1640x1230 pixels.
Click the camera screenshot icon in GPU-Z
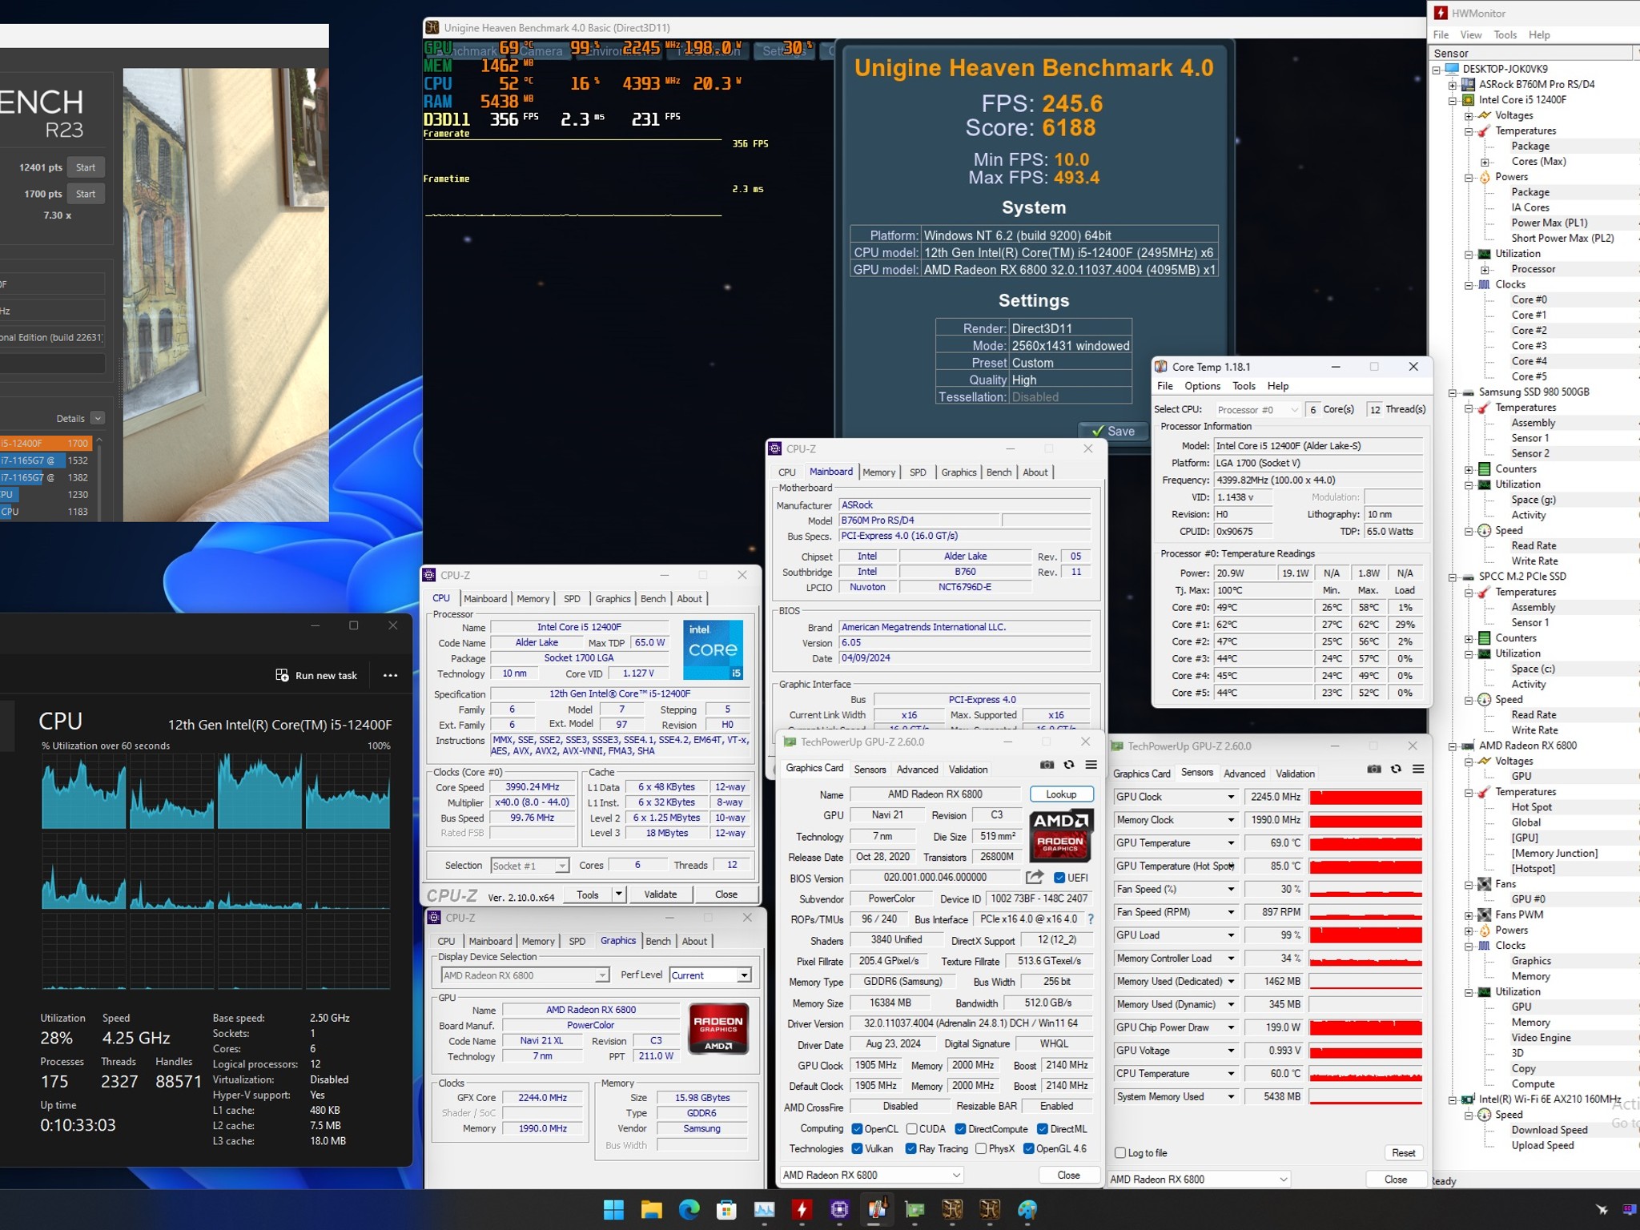click(1047, 766)
